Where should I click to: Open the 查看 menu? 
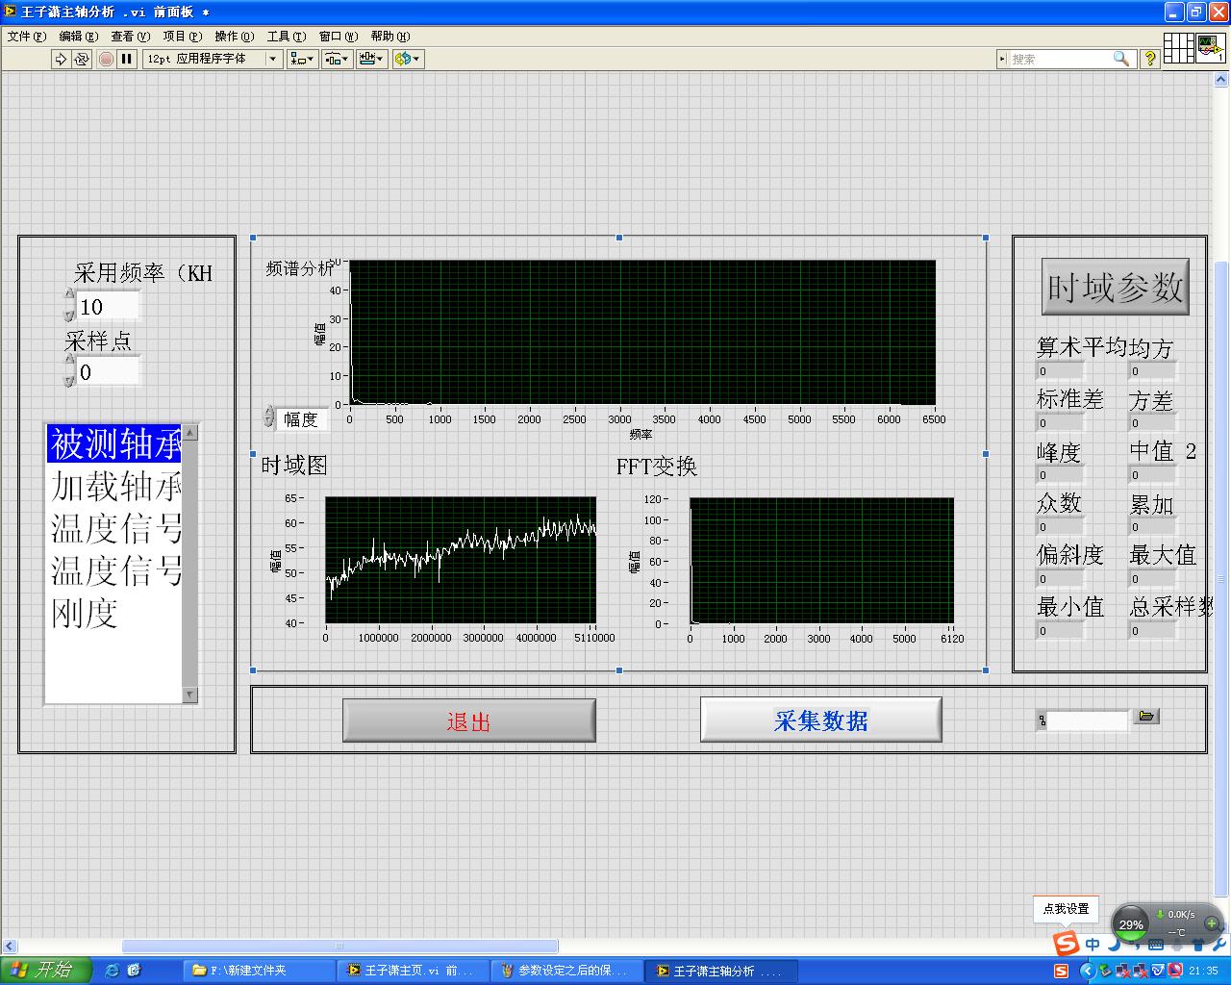tap(131, 37)
